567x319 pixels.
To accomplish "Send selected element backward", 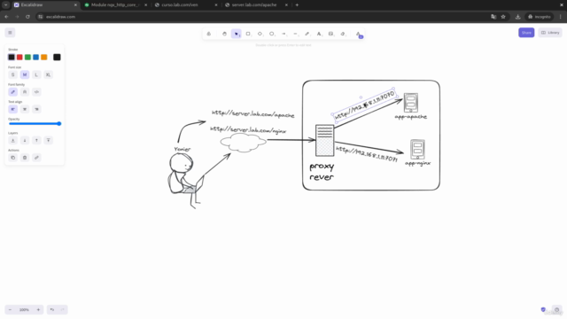I will (x=25, y=140).
